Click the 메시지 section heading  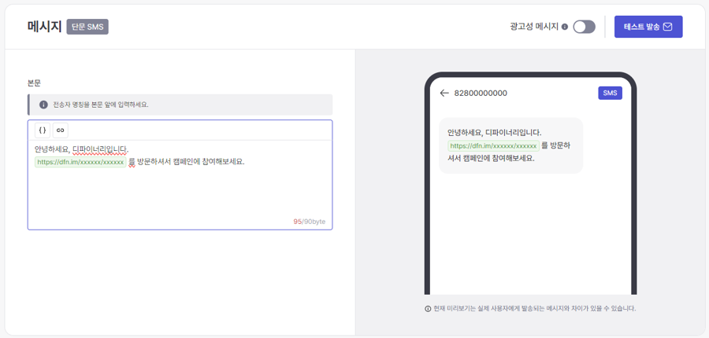tap(44, 27)
